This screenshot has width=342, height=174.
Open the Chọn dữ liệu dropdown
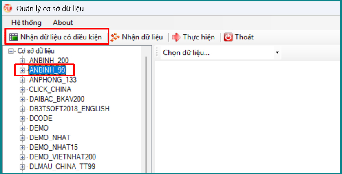click(x=277, y=52)
